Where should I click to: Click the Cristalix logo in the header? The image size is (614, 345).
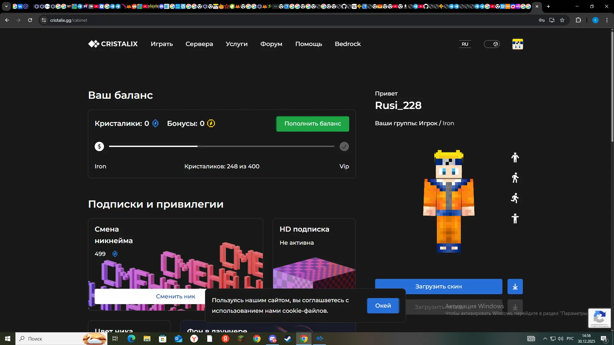point(113,44)
